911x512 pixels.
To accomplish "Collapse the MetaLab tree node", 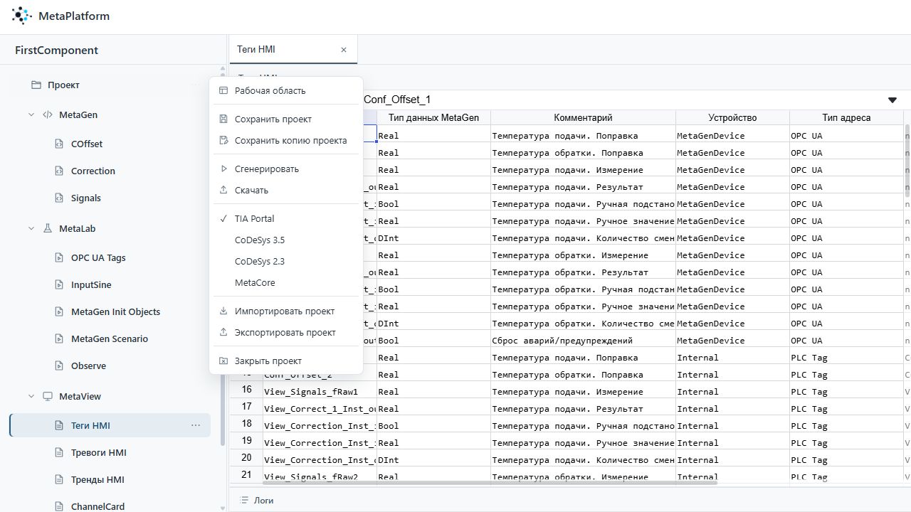I will click(31, 228).
